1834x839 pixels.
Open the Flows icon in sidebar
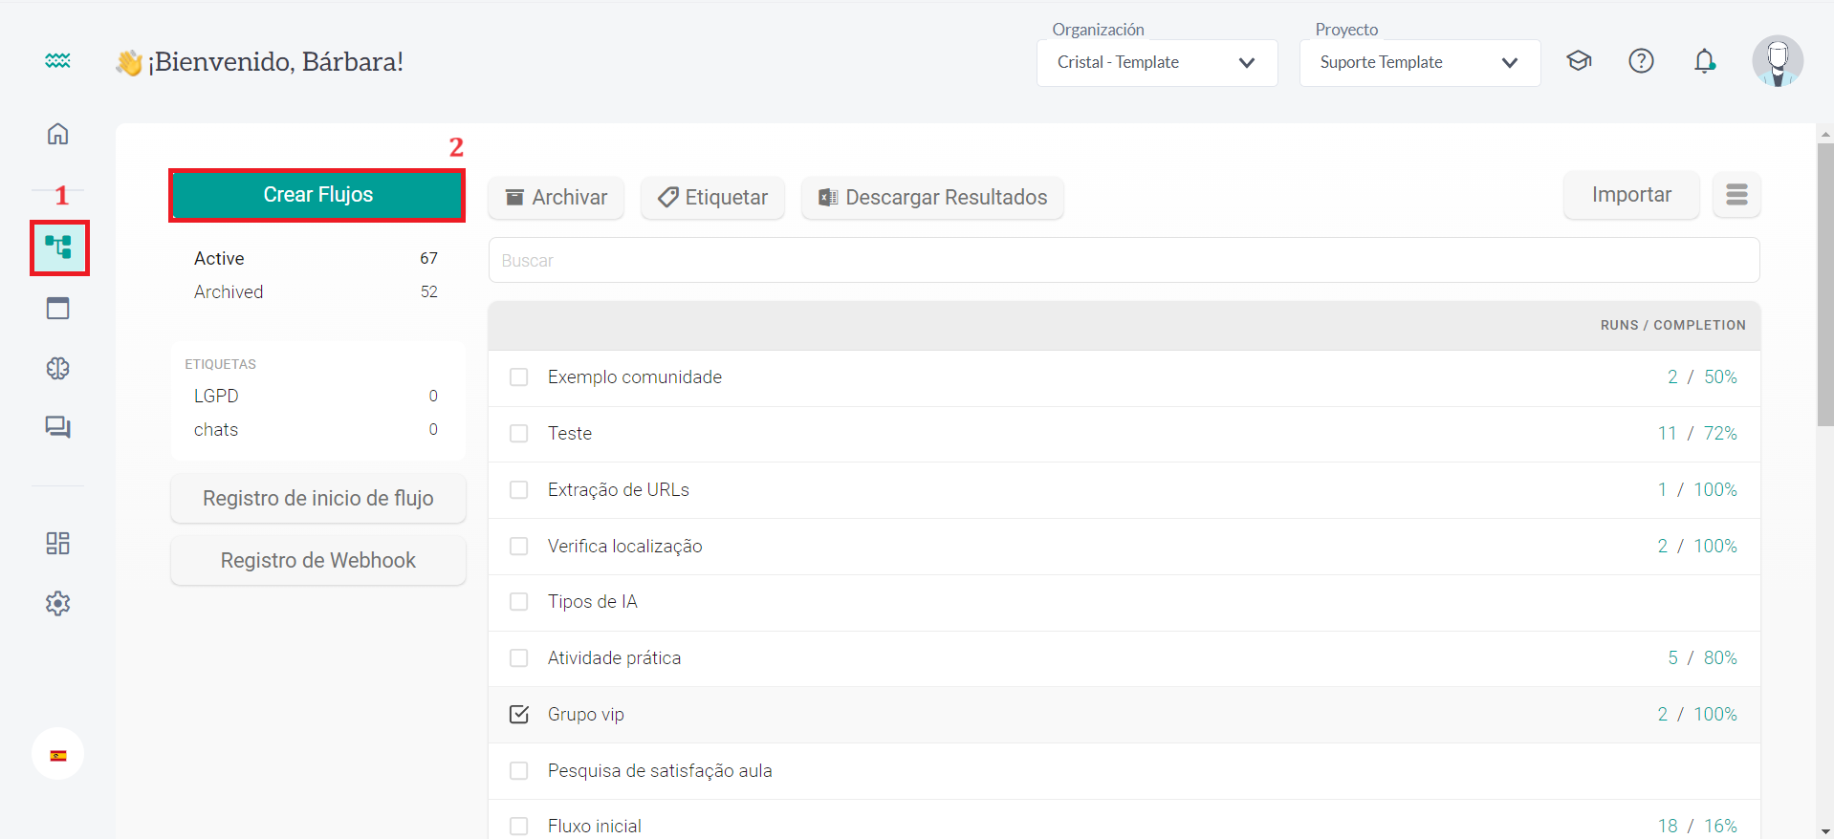[58, 247]
